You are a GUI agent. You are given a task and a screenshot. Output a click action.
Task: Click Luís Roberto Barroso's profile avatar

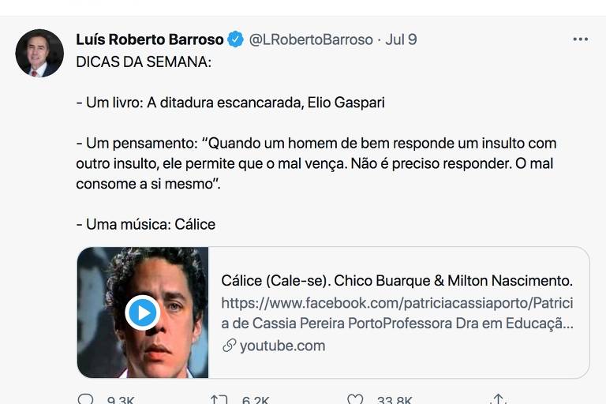click(x=39, y=53)
